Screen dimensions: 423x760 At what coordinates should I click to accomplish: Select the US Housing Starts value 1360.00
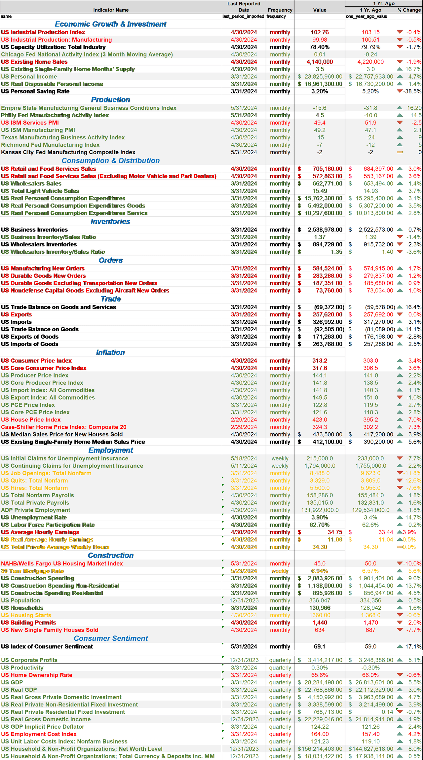tap(320, 615)
